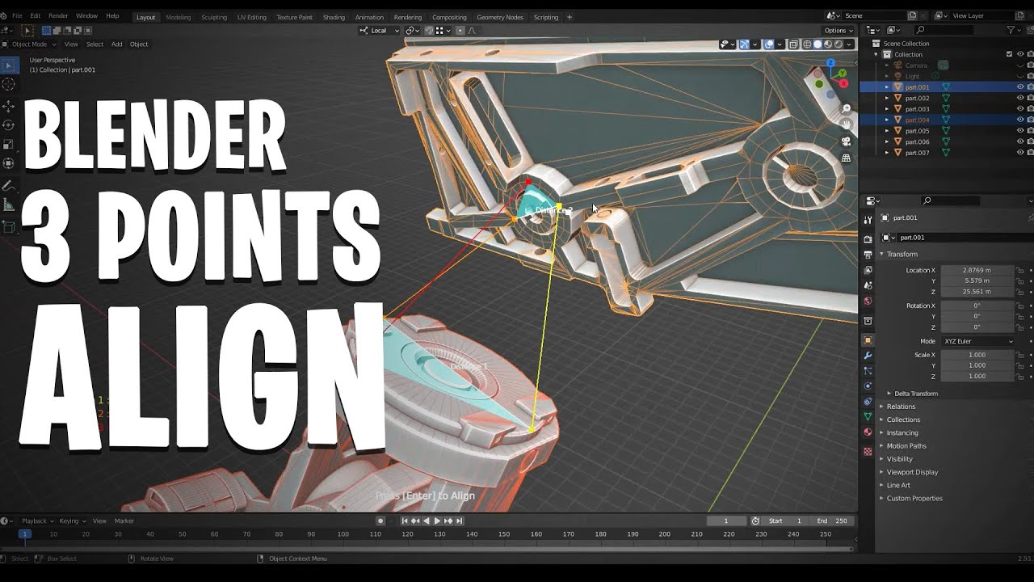Open viewport Options dropdown
The width and height of the screenshot is (1034, 582).
pos(838,31)
